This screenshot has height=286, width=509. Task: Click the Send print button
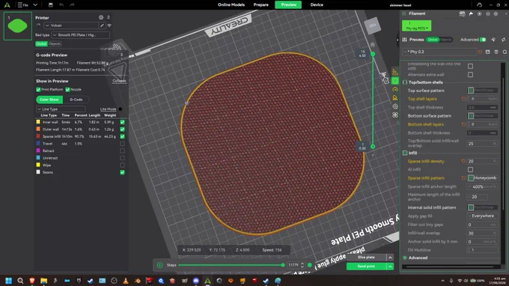[366, 267]
